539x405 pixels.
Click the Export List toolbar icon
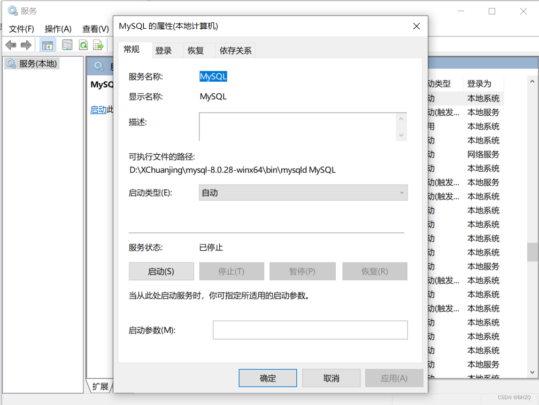(98, 45)
